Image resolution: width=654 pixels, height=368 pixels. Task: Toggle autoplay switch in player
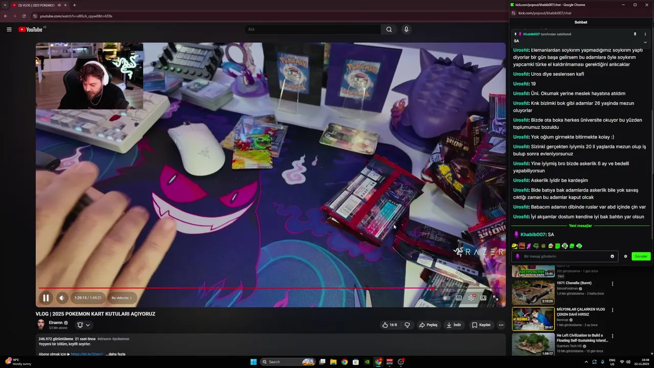446,298
